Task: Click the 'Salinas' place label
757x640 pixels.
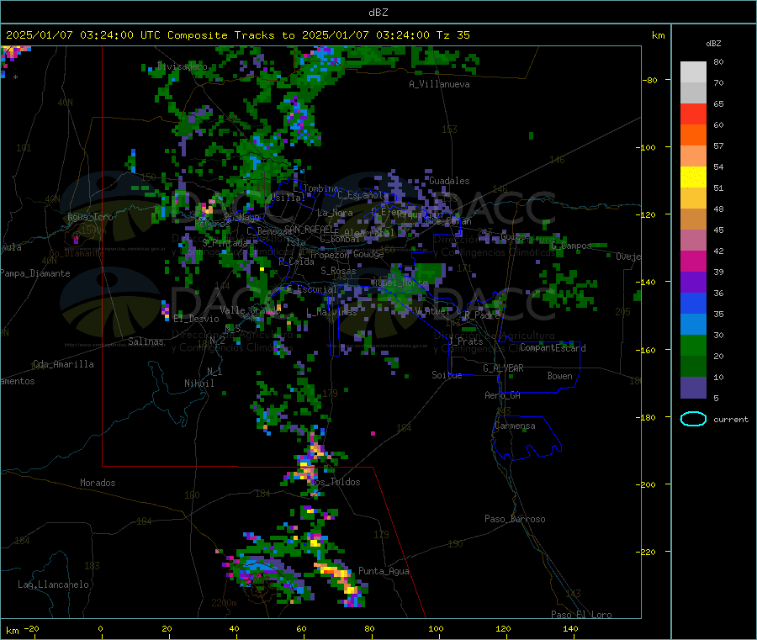Action: [146, 341]
